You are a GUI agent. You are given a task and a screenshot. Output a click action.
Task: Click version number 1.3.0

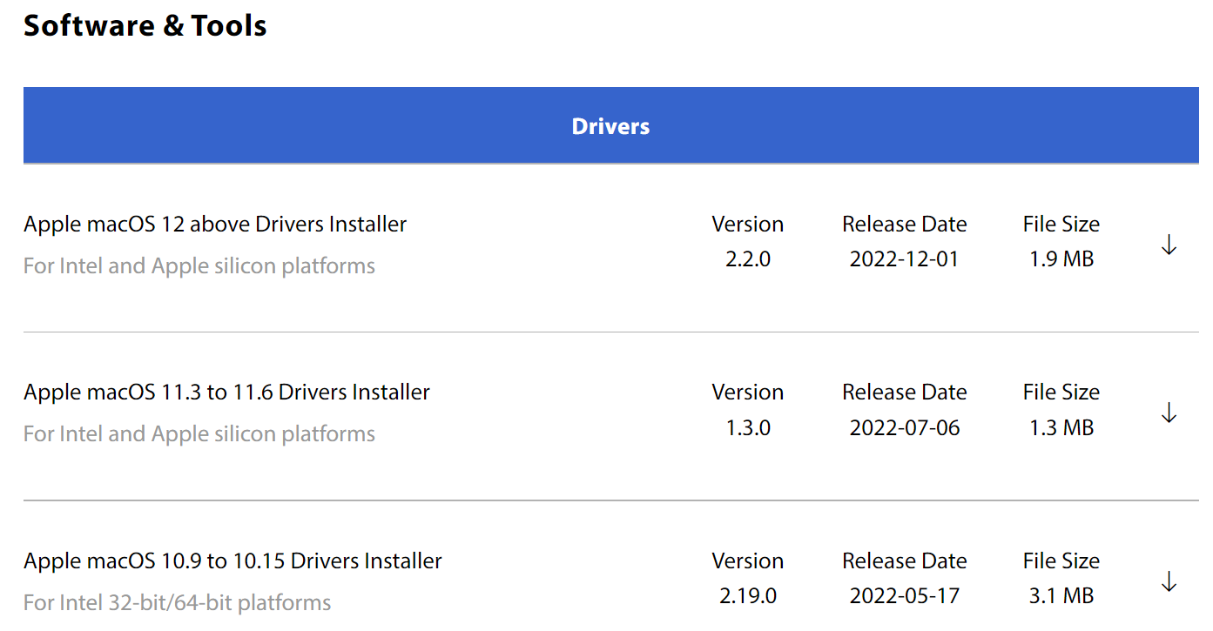coord(748,427)
